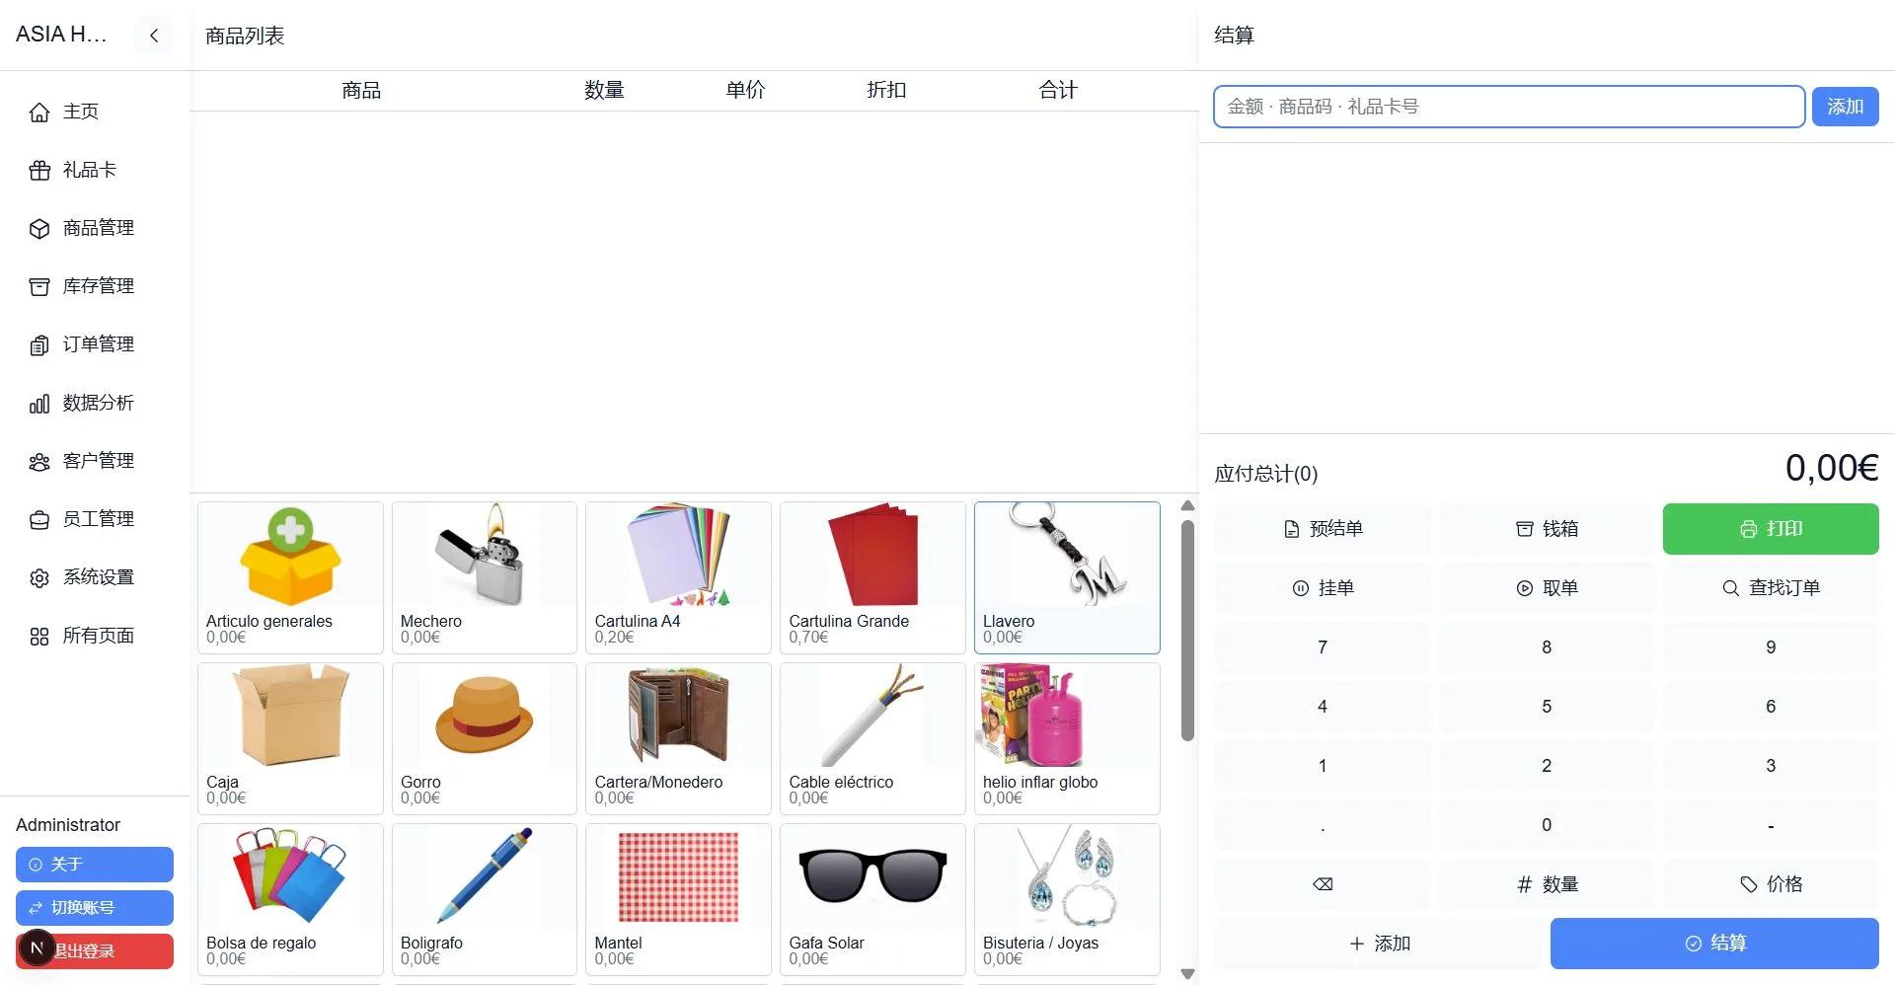
Task: Click the 挂单 hold order button
Action: tap(1323, 588)
